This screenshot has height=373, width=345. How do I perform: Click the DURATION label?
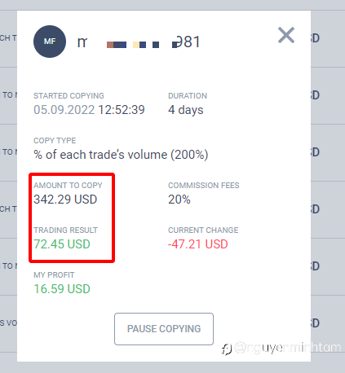(188, 96)
